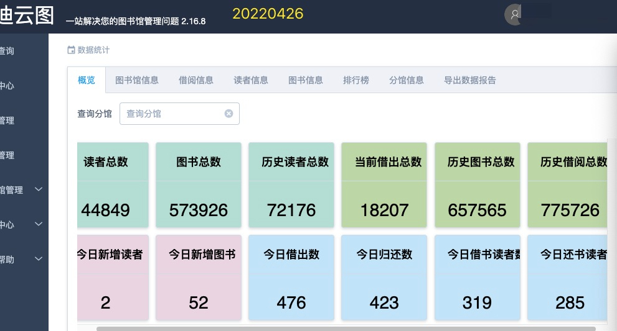617x331 pixels.
Task: Click the 数据统计 calendar icon
Action: (x=71, y=50)
